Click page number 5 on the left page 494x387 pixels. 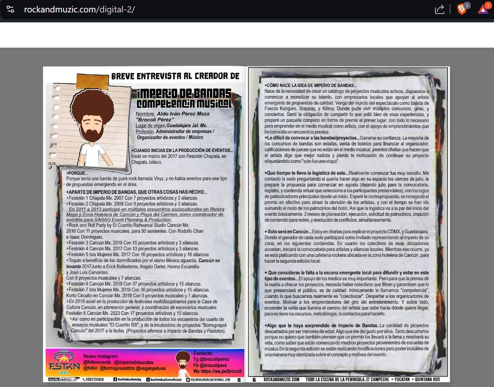tap(239, 380)
